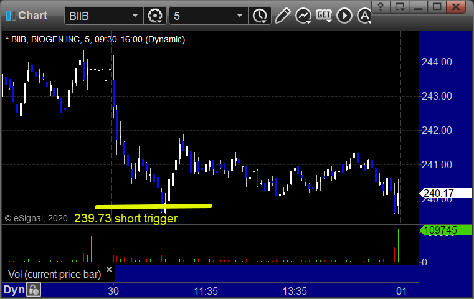Minimize the Chart window

tap(419, 7)
